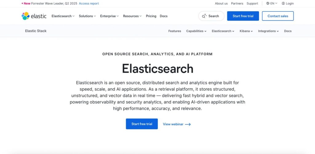Click the Login link text
This screenshot has width=315, height=154.
[290, 3]
